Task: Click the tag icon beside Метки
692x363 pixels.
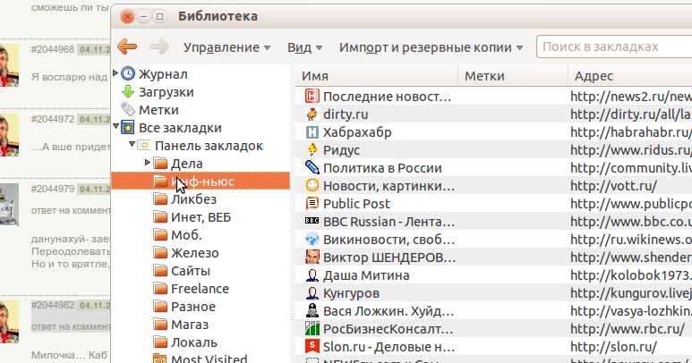Action: tap(128, 109)
